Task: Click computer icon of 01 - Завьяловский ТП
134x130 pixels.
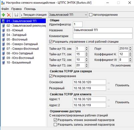Action: click(x=3, y=21)
